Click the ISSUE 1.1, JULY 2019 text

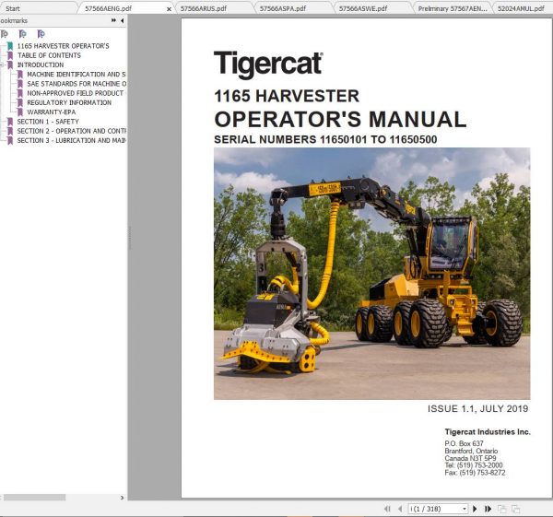[477, 409]
